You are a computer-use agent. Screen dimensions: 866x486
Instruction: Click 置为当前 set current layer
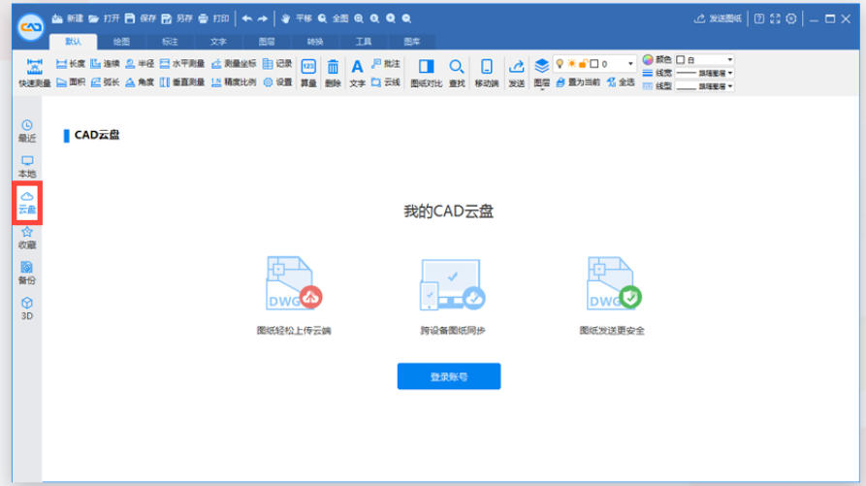[578, 82]
